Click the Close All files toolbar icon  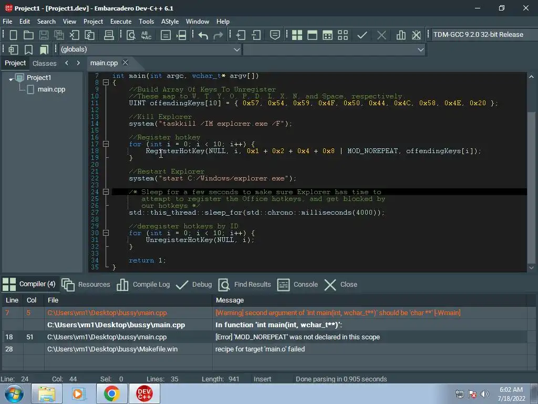(89, 35)
